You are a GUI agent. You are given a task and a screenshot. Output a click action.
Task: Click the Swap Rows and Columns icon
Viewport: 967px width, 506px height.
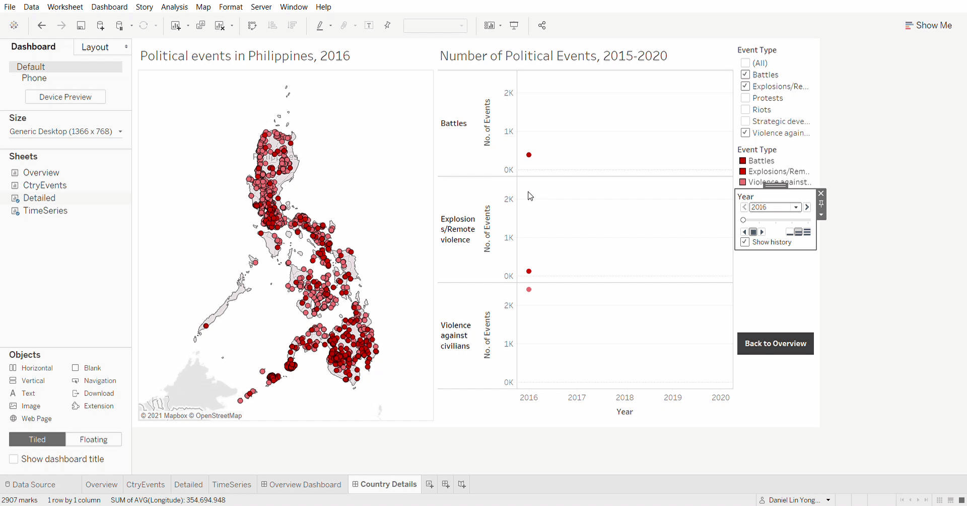tap(252, 25)
